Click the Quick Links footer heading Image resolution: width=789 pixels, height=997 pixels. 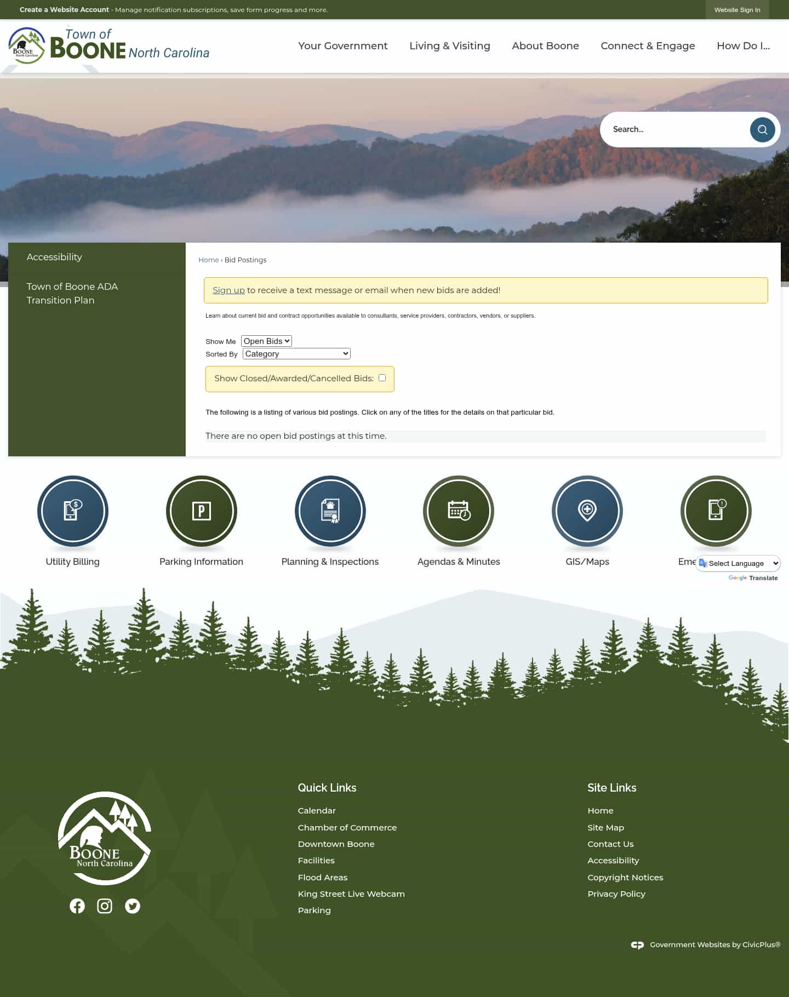pos(327,788)
